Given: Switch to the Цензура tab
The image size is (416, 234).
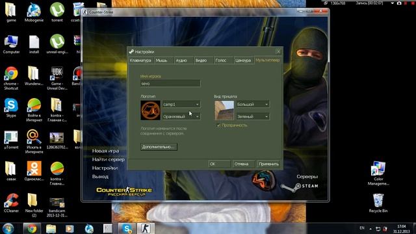Looking at the screenshot, I should pos(244,60).
